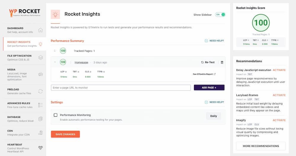Click the external link icon of GTmetrix Report

click(x=214, y=74)
